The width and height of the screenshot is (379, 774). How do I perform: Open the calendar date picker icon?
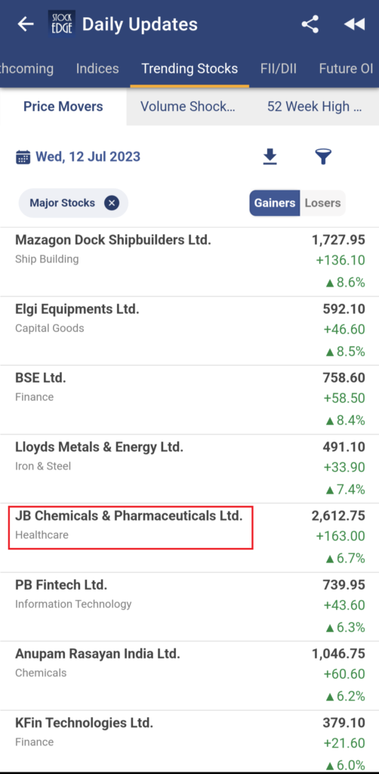click(x=23, y=157)
